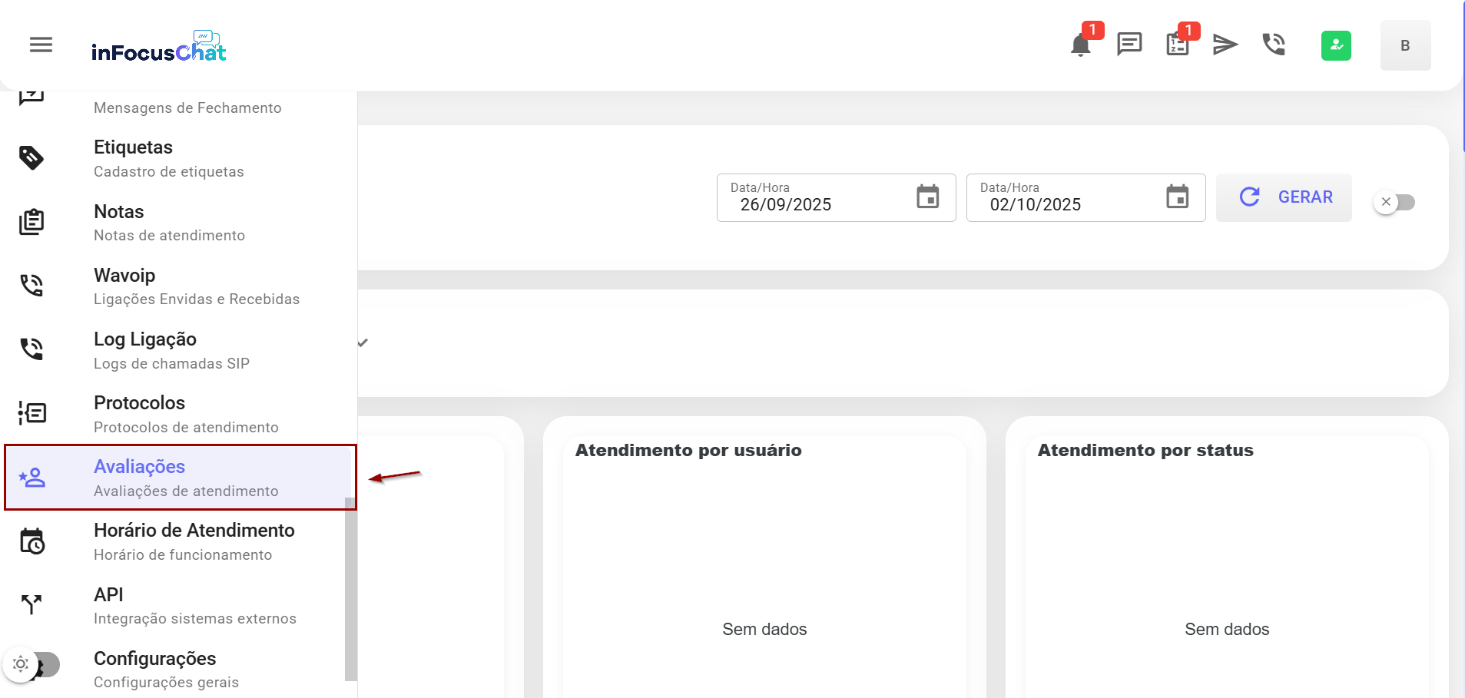Click the notifications bell icon

[1080, 45]
